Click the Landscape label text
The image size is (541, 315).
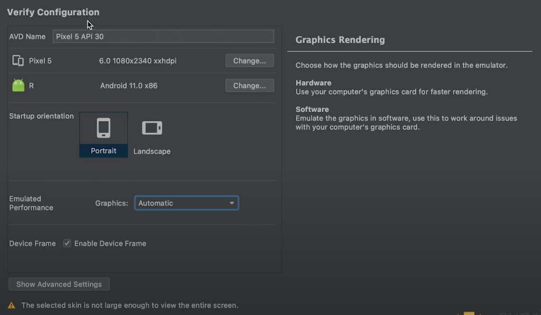(152, 151)
